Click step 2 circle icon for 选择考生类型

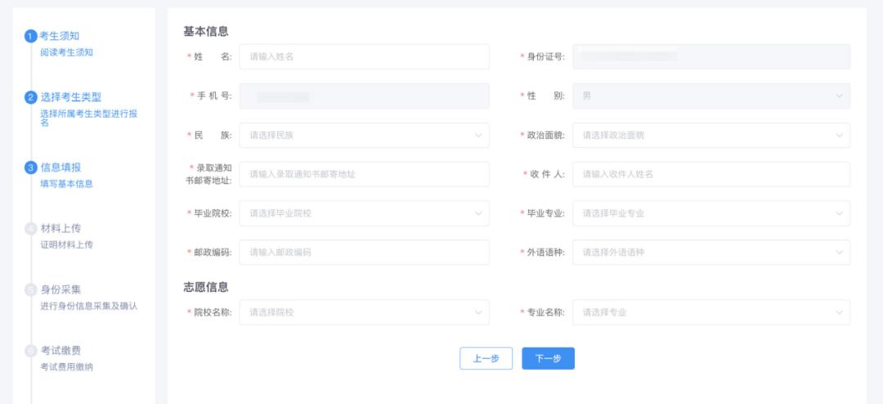tap(30, 97)
